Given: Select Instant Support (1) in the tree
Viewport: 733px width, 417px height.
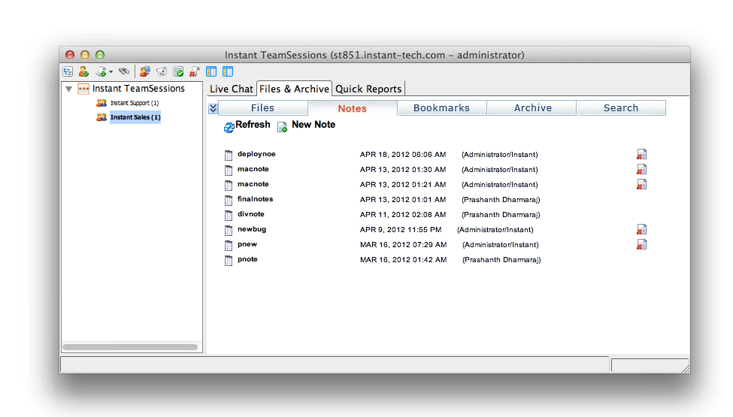Looking at the screenshot, I should click(x=135, y=103).
